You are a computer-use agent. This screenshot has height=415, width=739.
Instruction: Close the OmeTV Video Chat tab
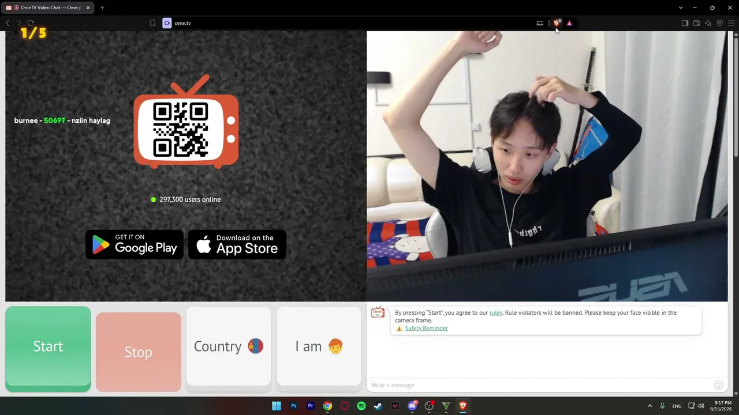[88, 7]
